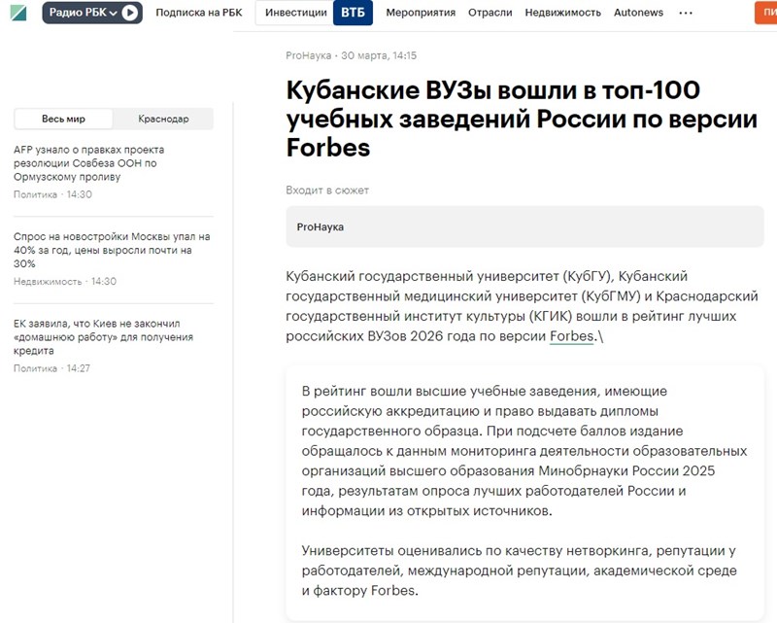
Task: Open the Autonews section
Action: pyautogui.click(x=639, y=13)
